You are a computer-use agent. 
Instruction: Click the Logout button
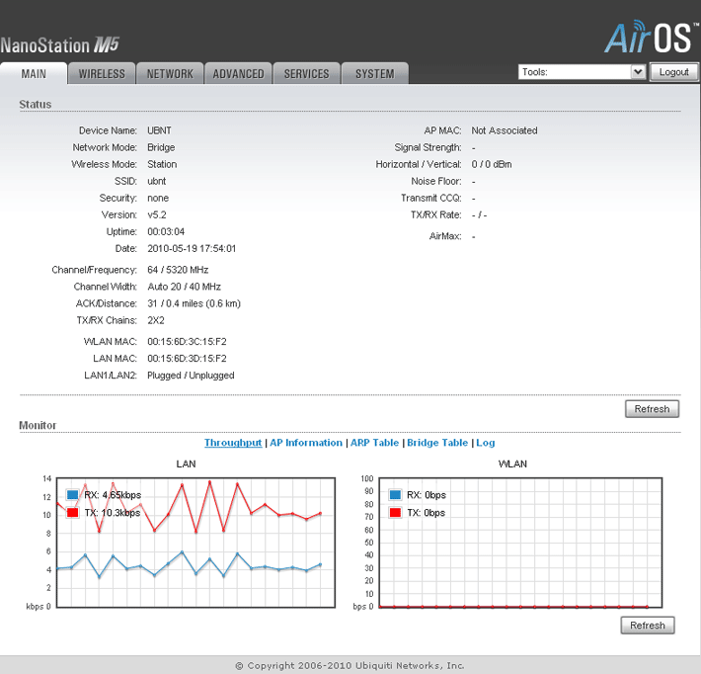[673, 72]
